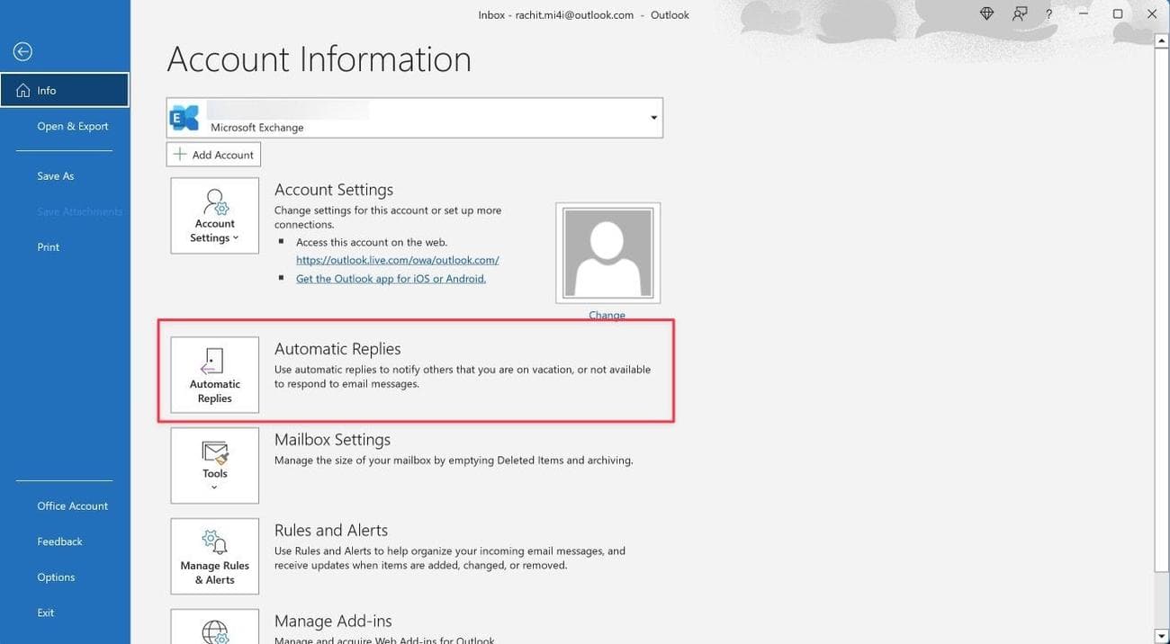The height and width of the screenshot is (644, 1170).
Task: Click the feedback person icon in title bar
Action: (1019, 14)
